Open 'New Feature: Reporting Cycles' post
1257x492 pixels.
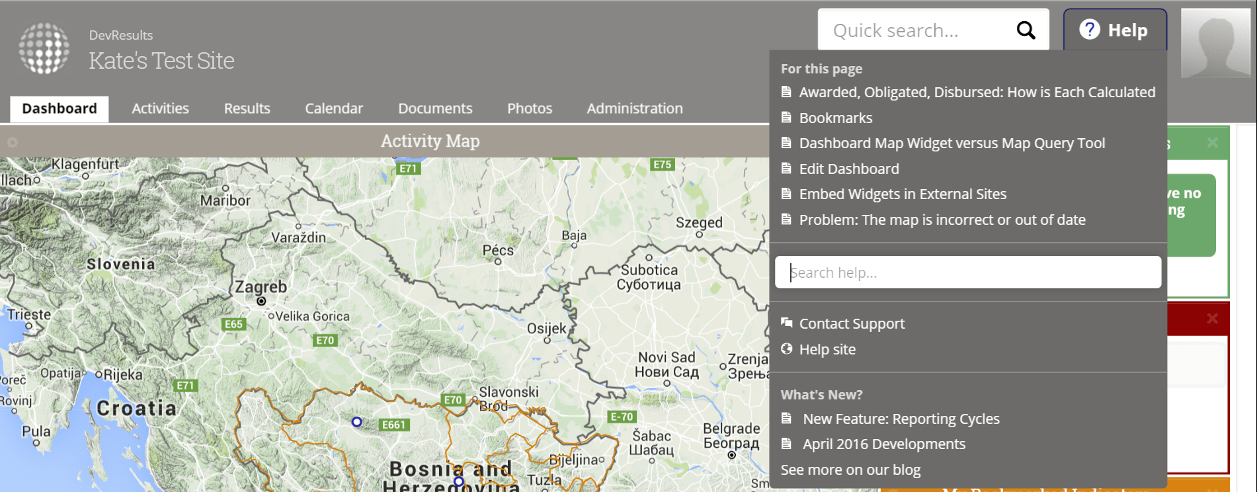(901, 419)
